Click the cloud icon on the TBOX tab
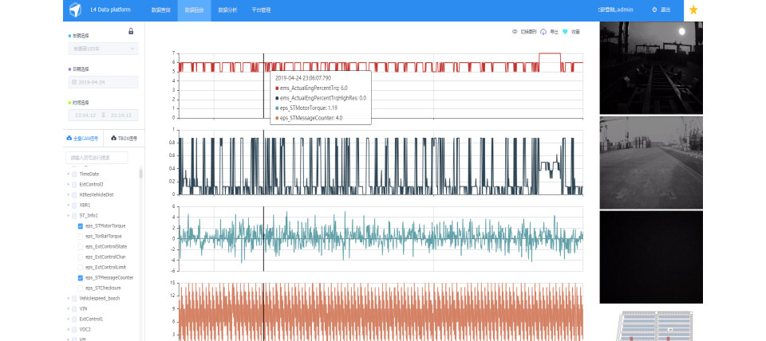Viewport: 766px width, 341px height. tap(114, 138)
